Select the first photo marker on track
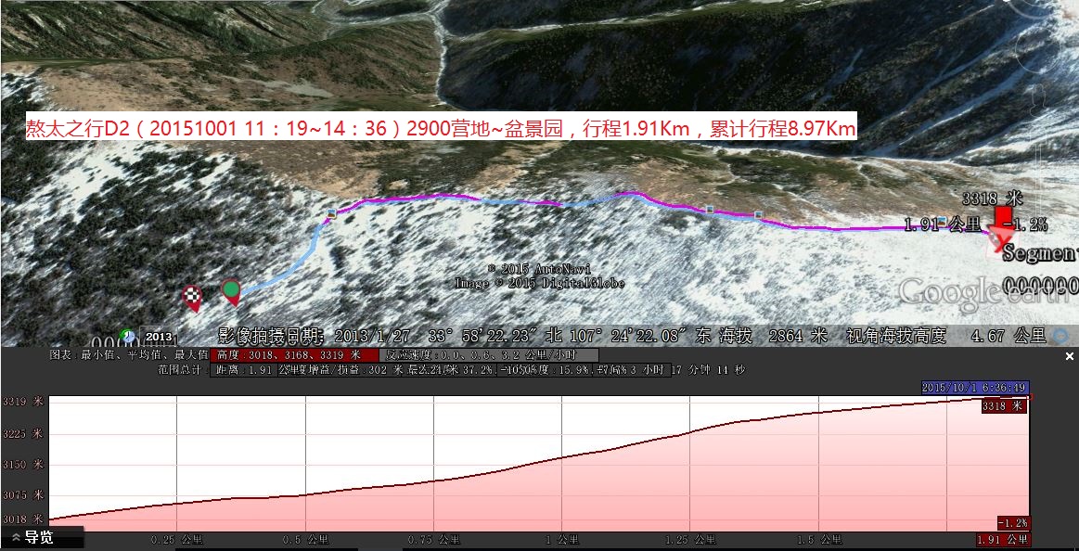The image size is (1079, 551). (x=331, y=214)
